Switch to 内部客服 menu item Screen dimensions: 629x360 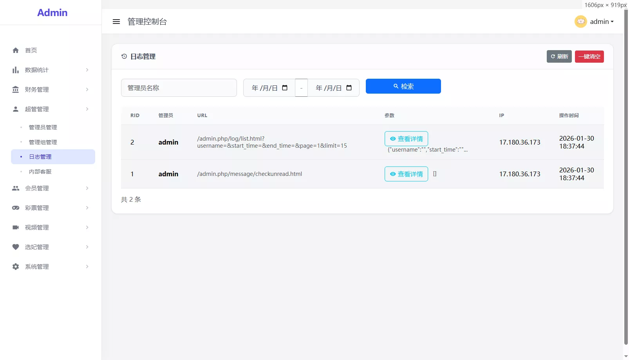[40, 171]
